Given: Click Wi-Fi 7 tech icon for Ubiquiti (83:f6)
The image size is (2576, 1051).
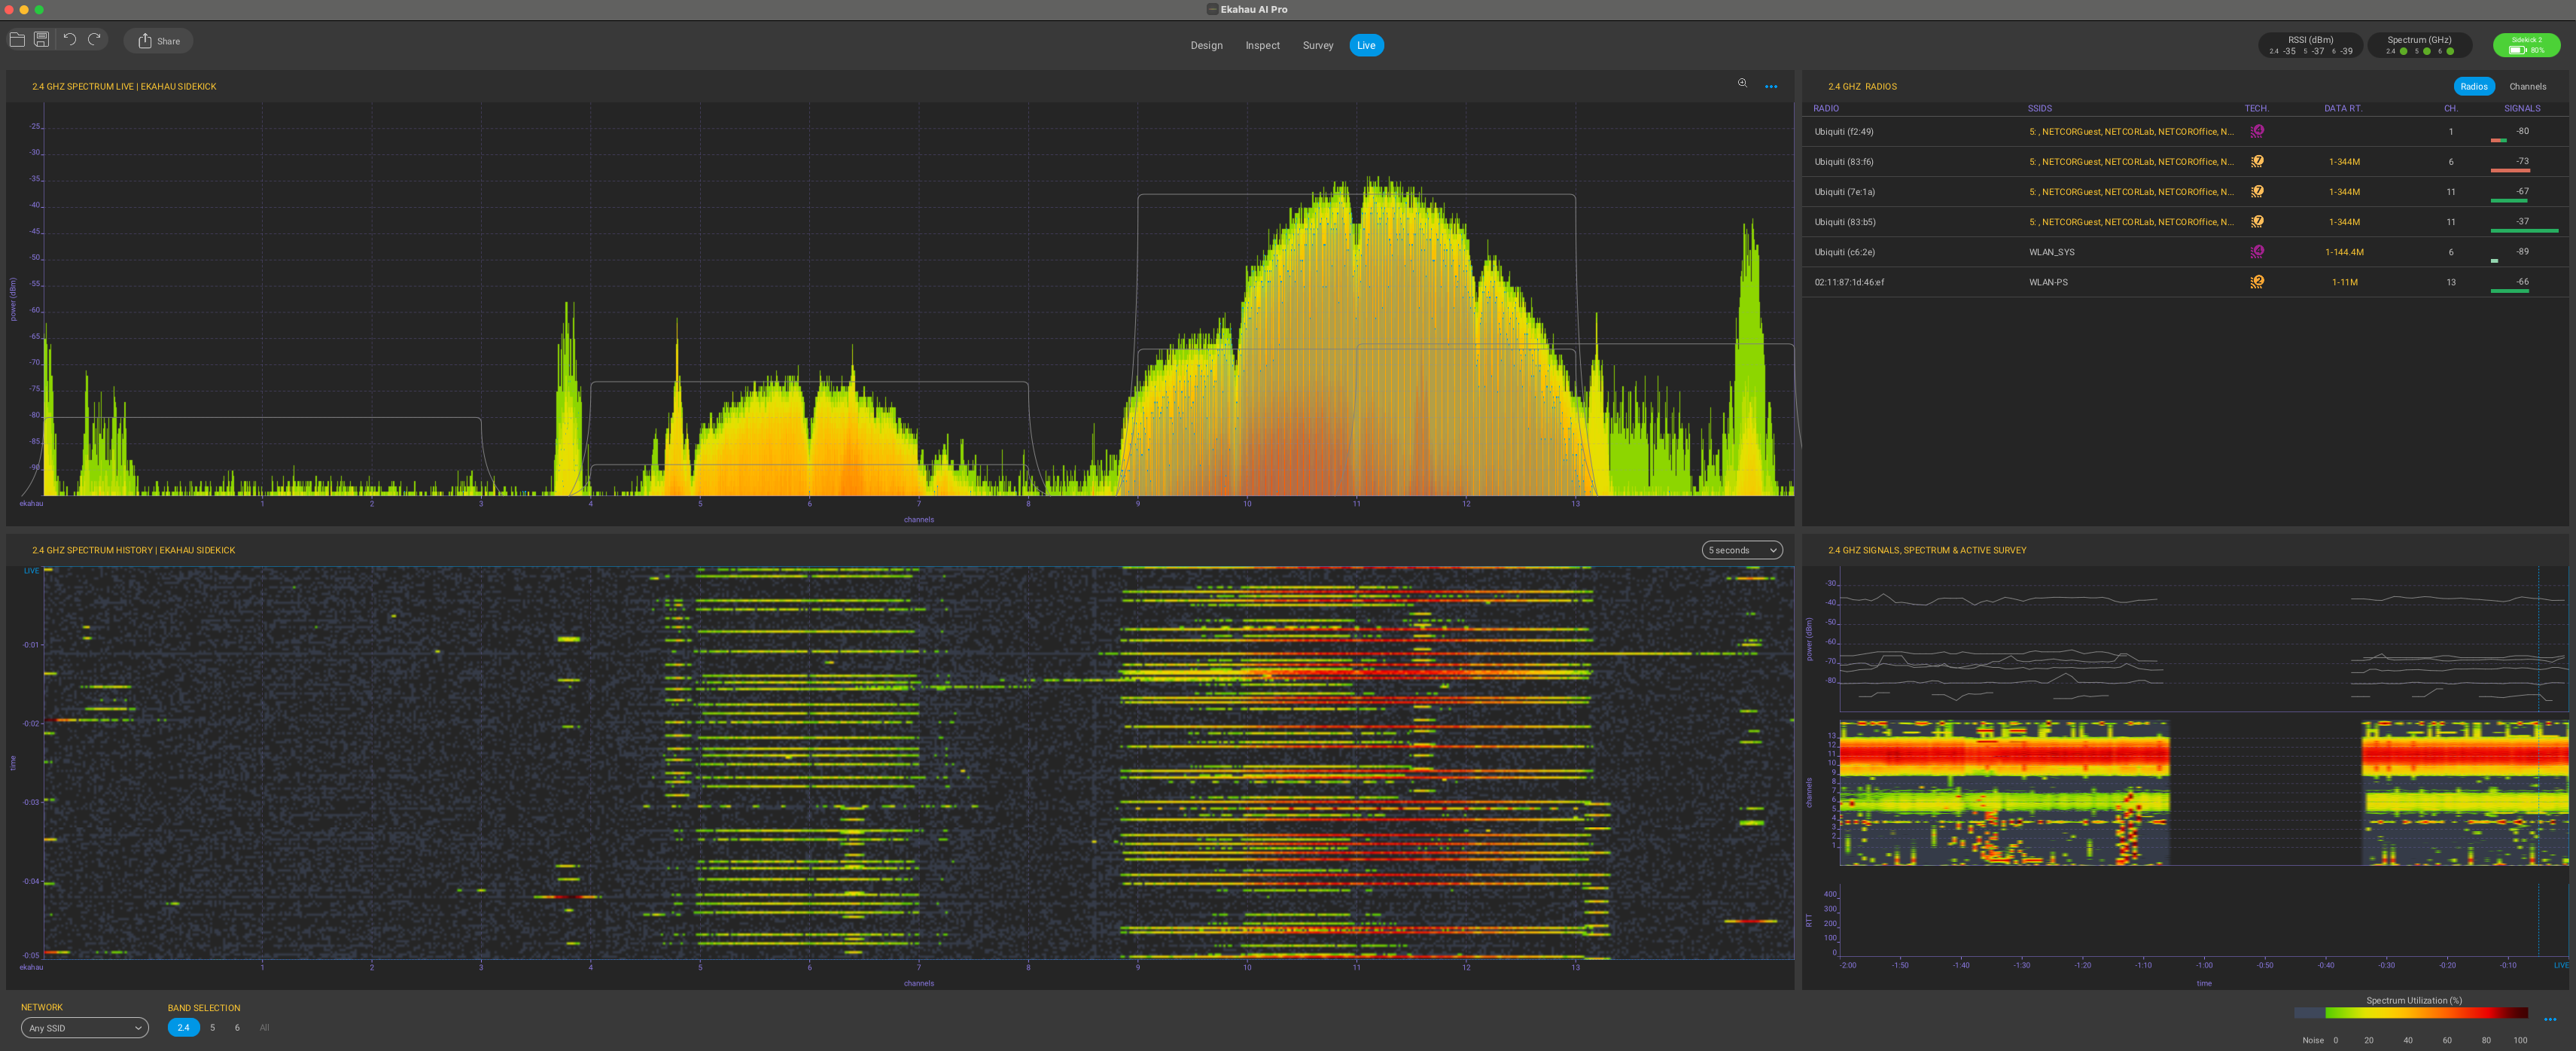Looking at the screenshot, I should tap(2257, 161).
